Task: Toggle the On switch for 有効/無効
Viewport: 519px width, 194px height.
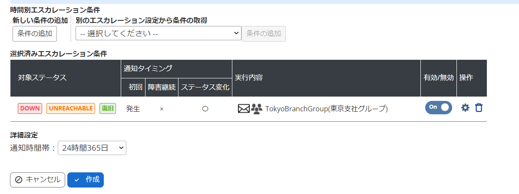Action: click(438, 107)
